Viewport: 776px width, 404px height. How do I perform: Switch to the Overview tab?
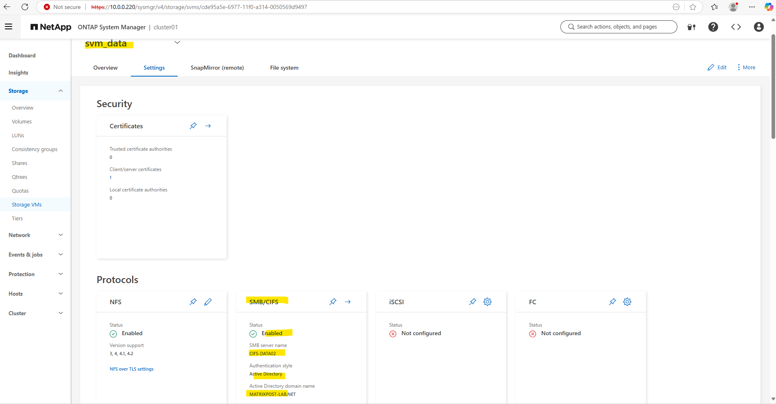[x=105, y=68]
